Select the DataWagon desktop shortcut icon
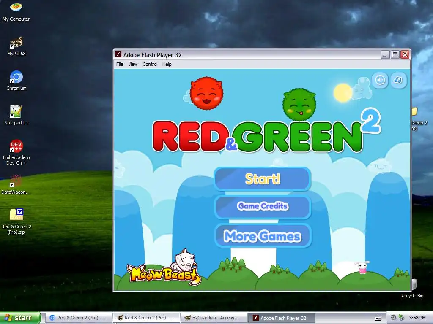The height and width of the screenshot is (324, 433). (16, 184)
